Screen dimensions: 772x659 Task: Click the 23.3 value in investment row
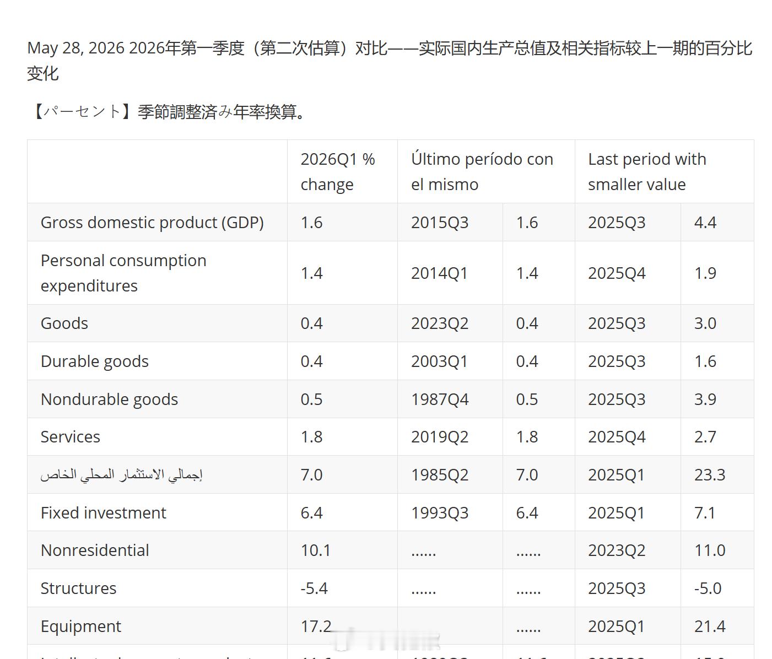click(x=710, y=475)
